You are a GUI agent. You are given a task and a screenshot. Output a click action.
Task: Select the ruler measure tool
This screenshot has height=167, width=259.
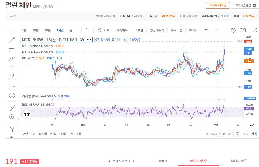click(12, 108)
